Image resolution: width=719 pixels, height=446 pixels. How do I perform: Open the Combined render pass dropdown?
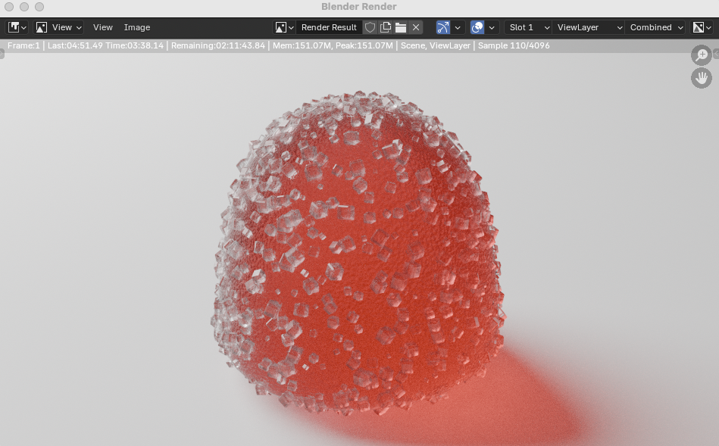click(655, 27)
